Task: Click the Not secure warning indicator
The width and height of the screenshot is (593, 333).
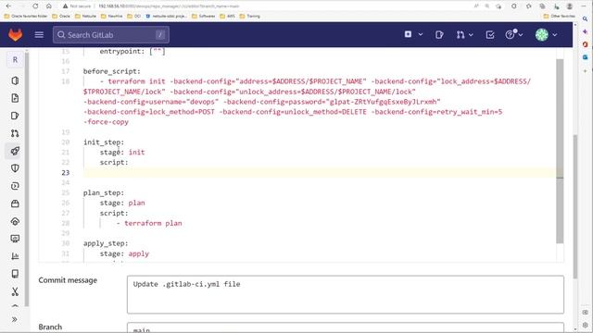Action: [x=77, y=6]
